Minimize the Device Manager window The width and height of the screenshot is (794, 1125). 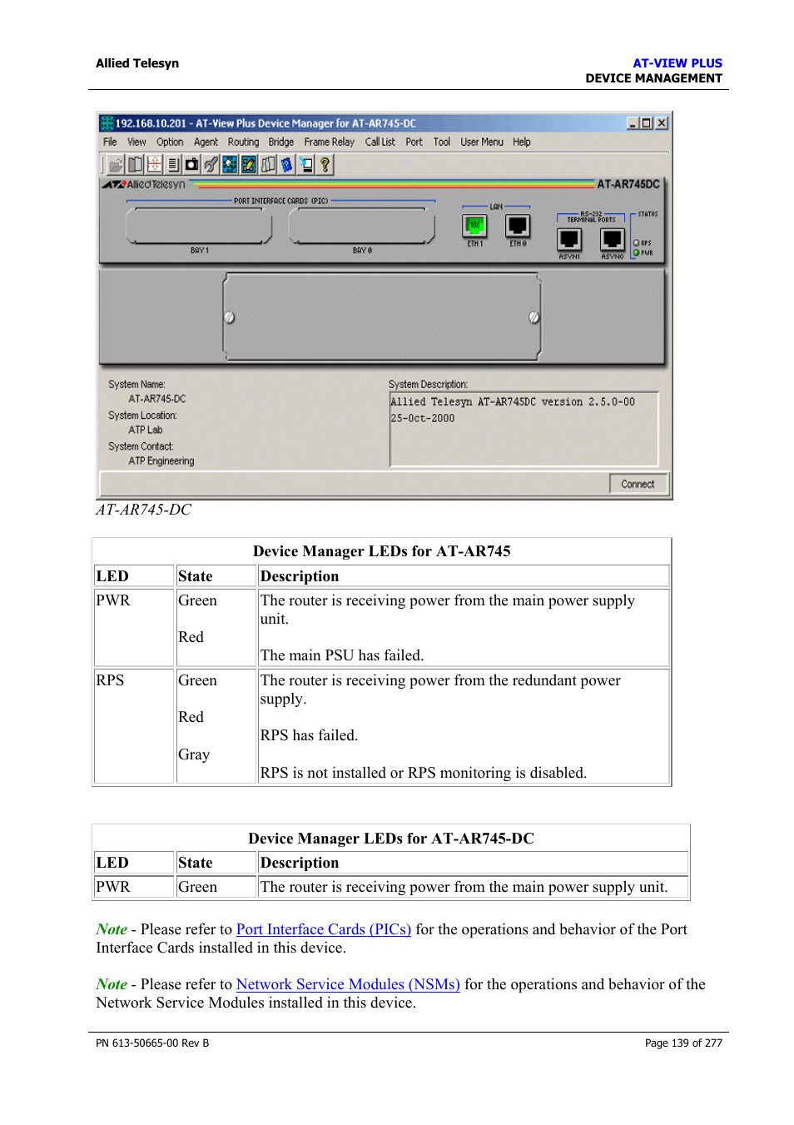(x=633, y=123)
